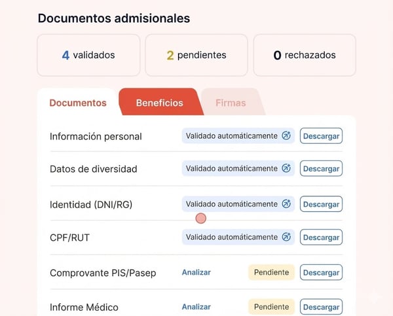The width and height of the screenshot is (393, 316).
Task: Click Descargar for Comprobante PIS/Pasep
Action: 321,272
